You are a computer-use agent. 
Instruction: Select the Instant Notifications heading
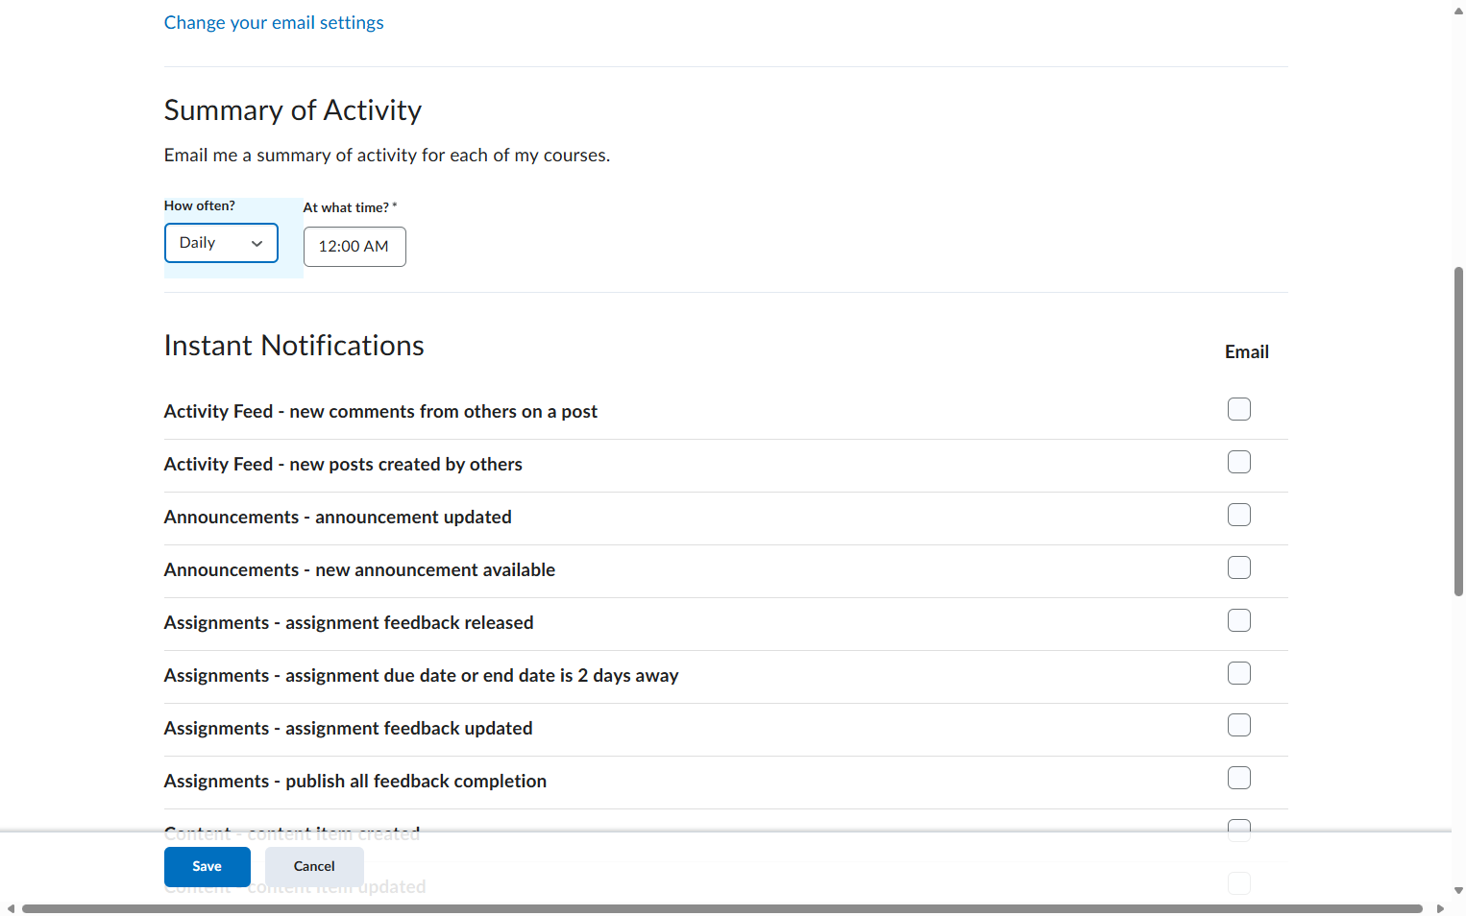[x=294, y=346]
